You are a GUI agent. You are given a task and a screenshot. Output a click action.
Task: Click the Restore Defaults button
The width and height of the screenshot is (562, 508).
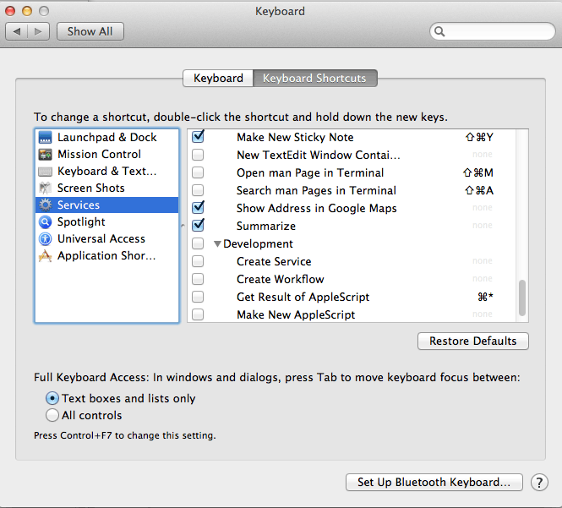(x=472, y=341)
